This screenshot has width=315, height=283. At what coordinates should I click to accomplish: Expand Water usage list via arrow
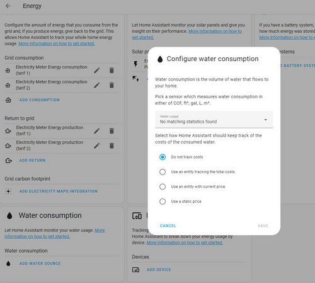click(265, 120)
